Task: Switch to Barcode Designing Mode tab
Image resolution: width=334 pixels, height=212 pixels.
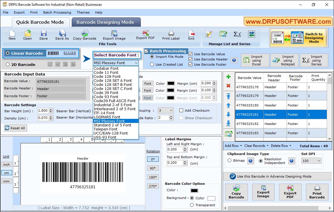Action: coord(105,22)
